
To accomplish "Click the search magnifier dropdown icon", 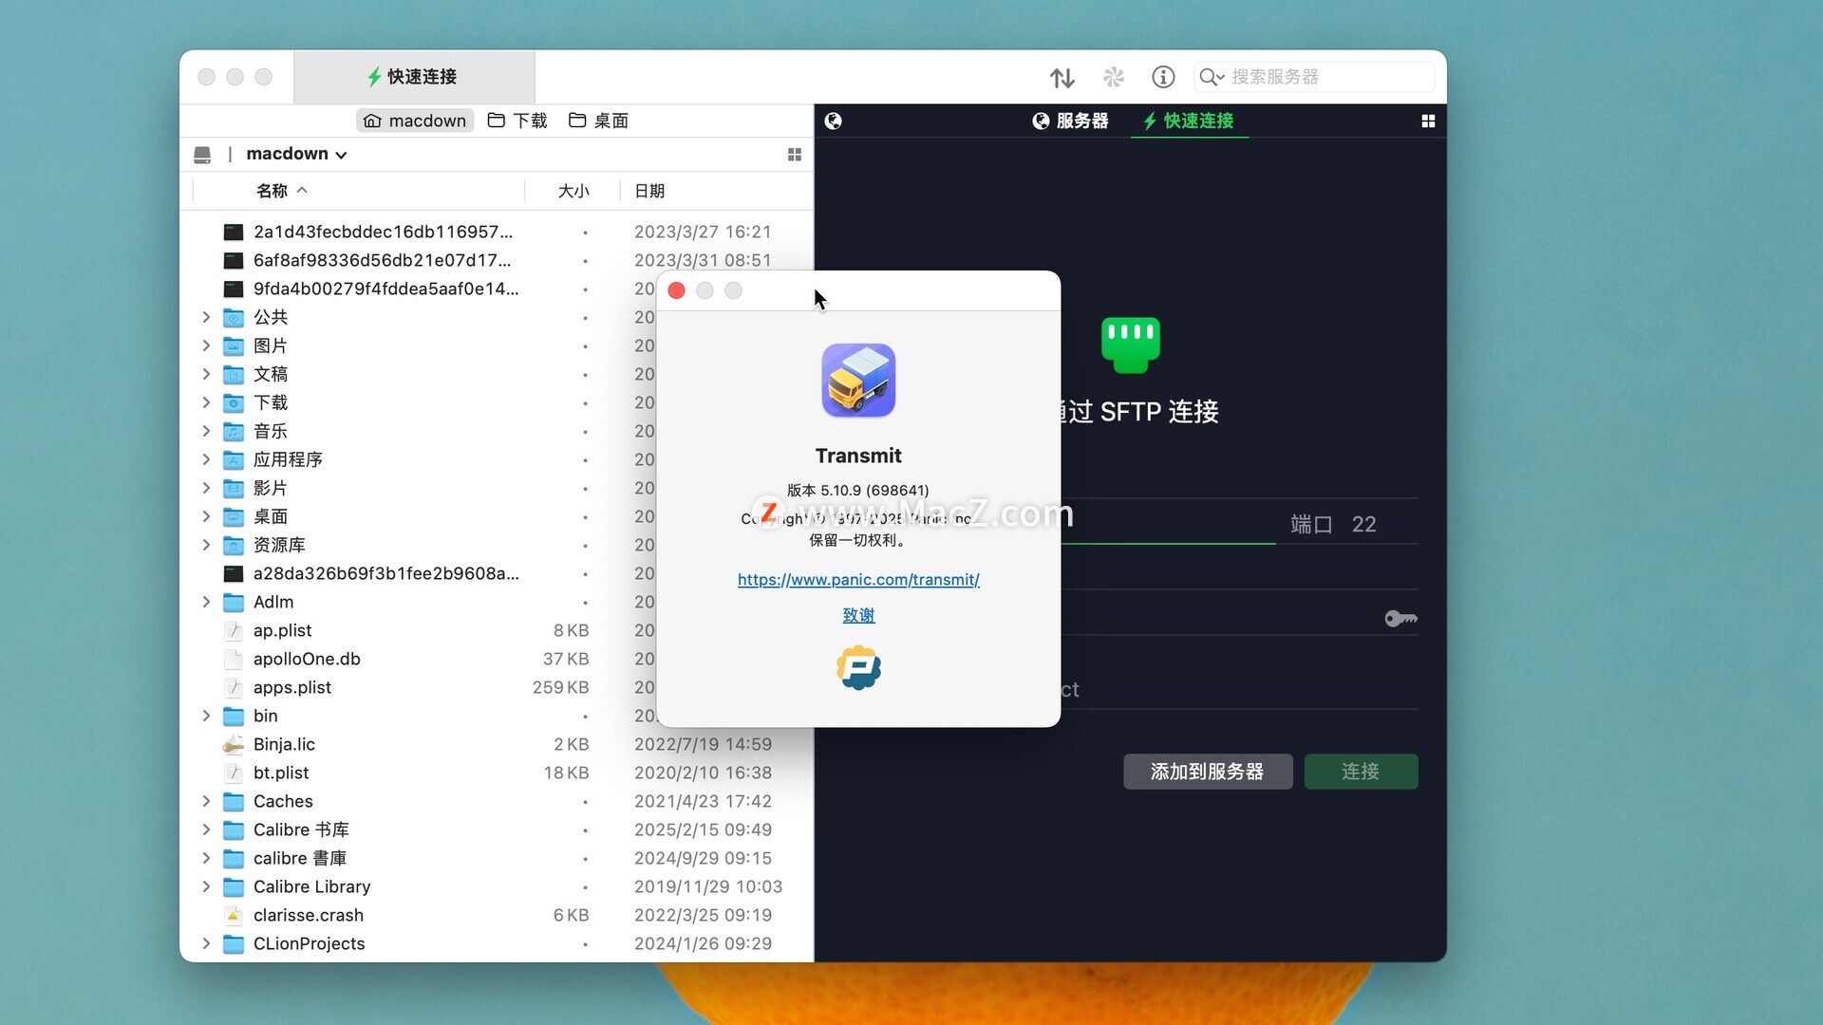I will [1212, 77].
